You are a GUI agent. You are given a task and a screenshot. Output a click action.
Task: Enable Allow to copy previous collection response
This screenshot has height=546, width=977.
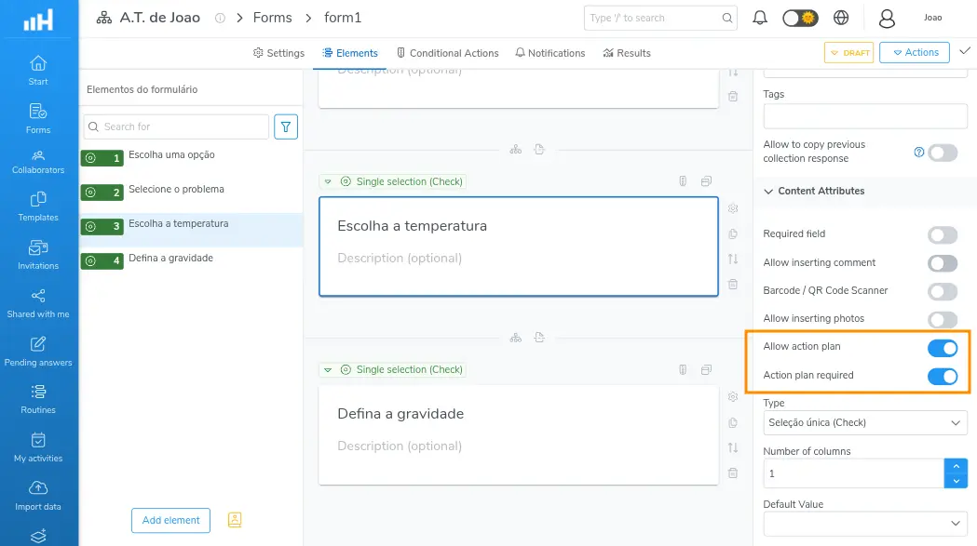coord(943,153)
